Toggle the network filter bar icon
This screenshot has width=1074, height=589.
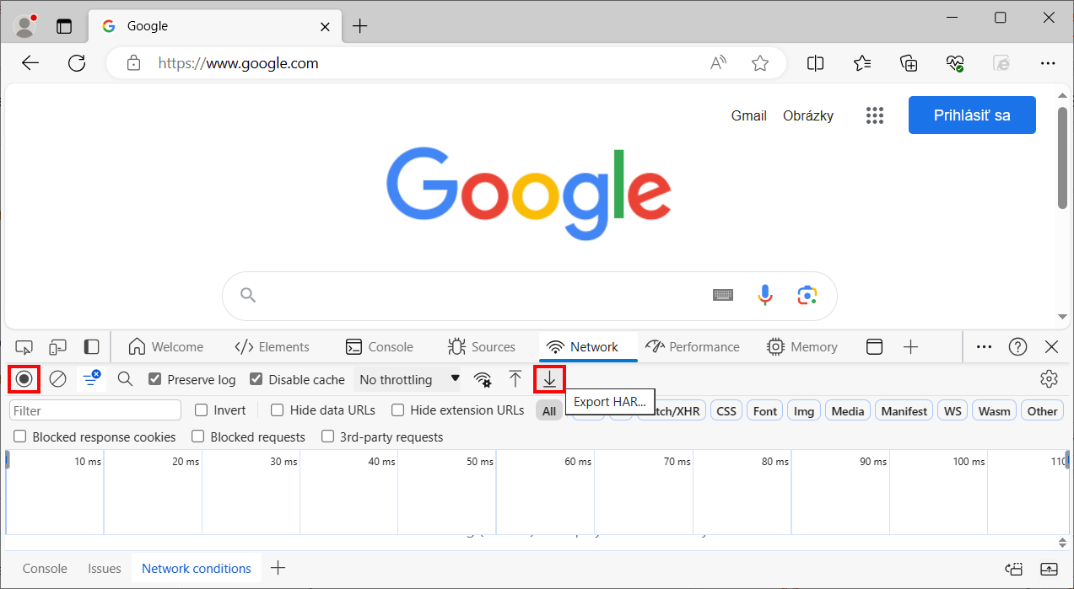coord(92,379)
